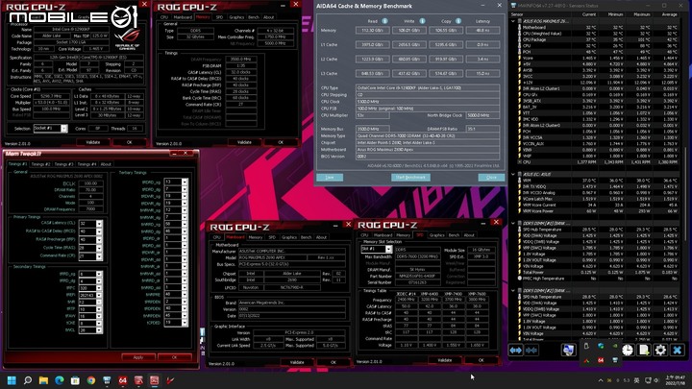The width and height of the screenshot is (692, 389).
Task: Click HWiNFO collapse columns arrows icon
Action: coord(531,351)
